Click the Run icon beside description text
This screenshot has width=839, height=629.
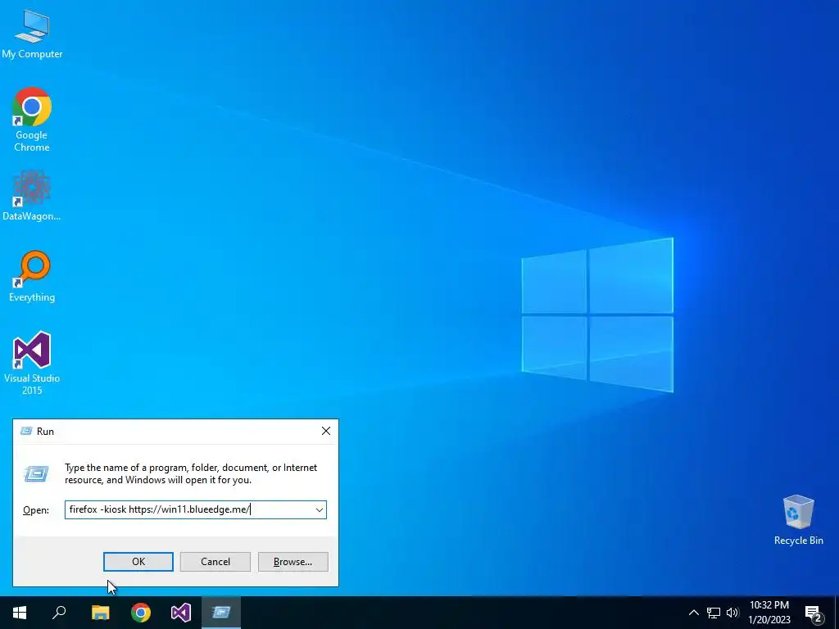[x=36, y=473]
